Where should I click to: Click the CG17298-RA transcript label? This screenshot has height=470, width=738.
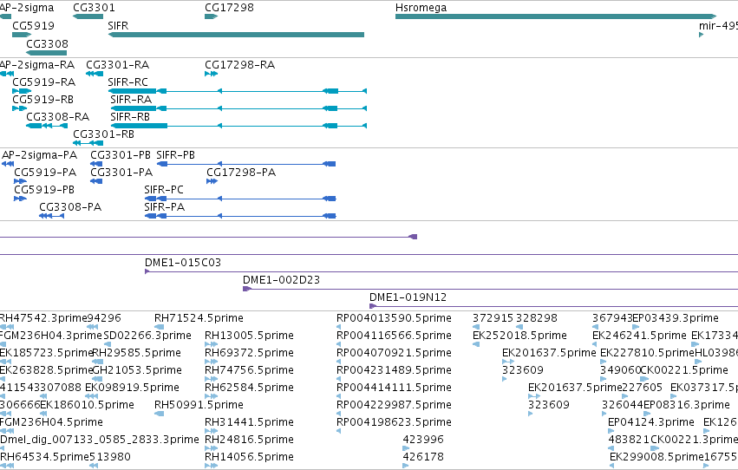click(x=240, y=64)
